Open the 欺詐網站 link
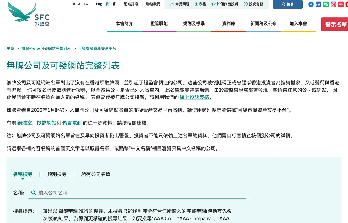Screen dimensions: 348x223 [x=46, y=123]
